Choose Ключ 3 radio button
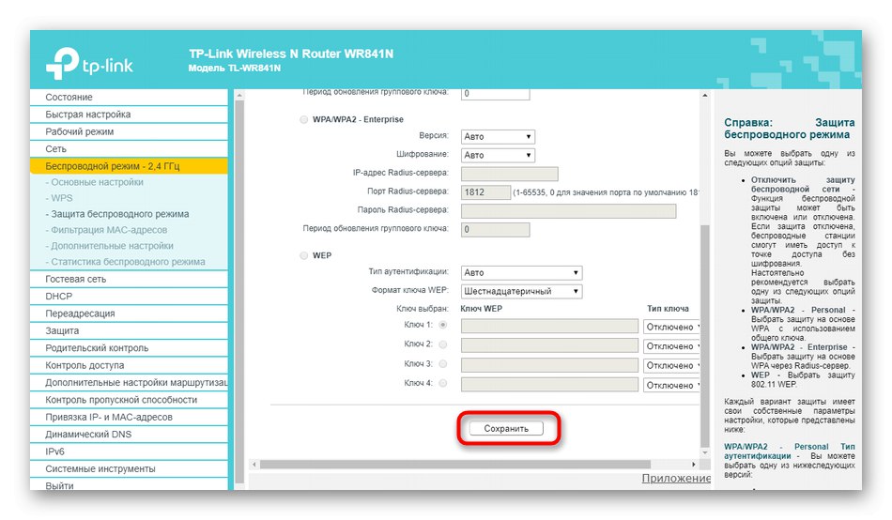The width and height of the screenshot is (892, 520). point(442,363)
